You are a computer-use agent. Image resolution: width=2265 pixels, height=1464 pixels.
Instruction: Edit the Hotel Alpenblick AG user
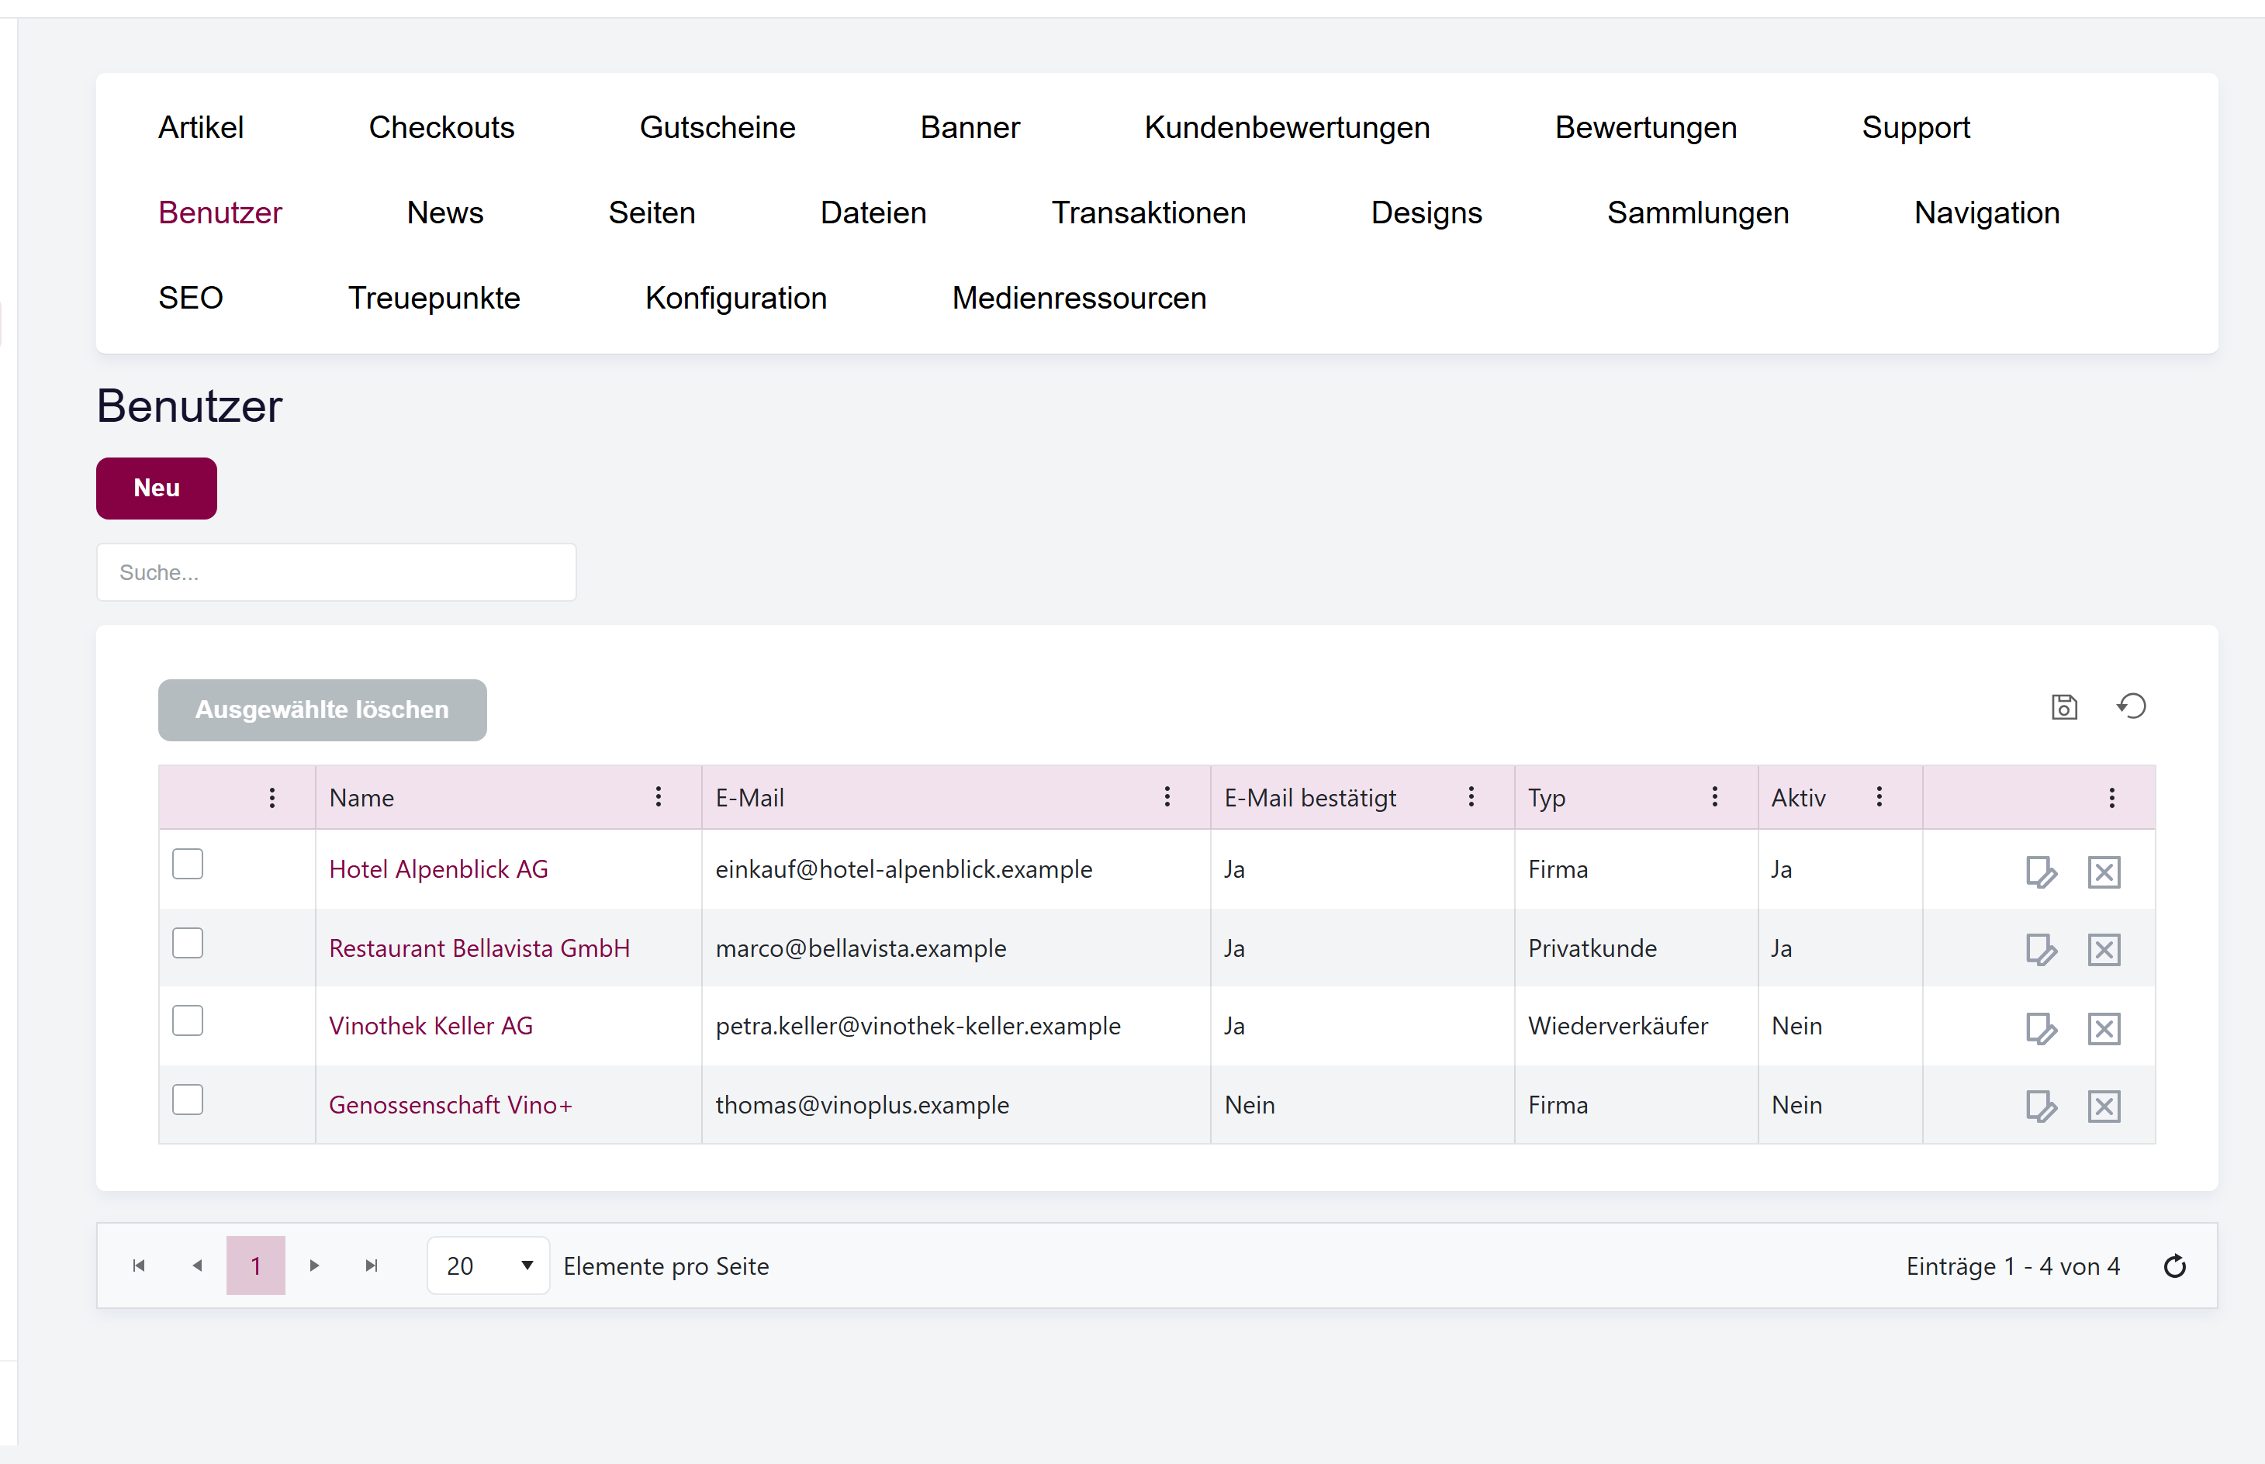(2041, 871)
